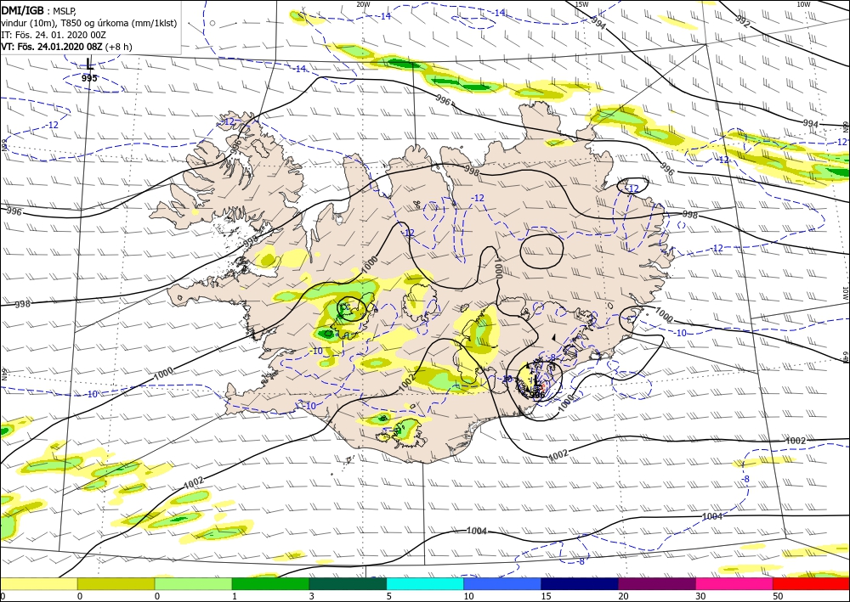The image size is (850, 602).
Task: Click the "20W" longitude label
Action: 363,4
